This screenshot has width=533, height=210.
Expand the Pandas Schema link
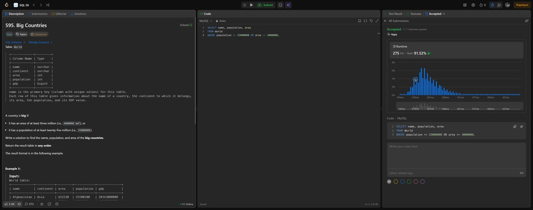(x=40, y=42)
